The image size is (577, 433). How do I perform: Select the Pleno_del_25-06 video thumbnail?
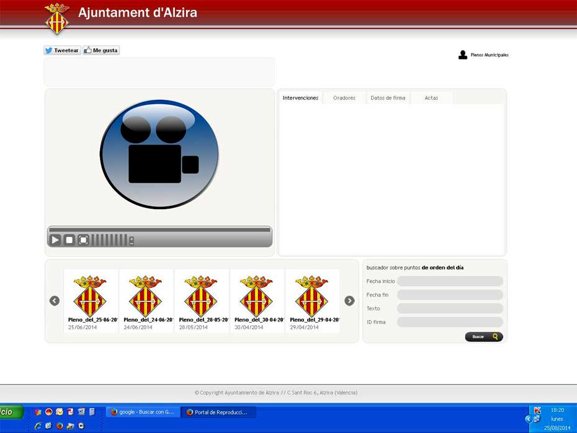91,301
